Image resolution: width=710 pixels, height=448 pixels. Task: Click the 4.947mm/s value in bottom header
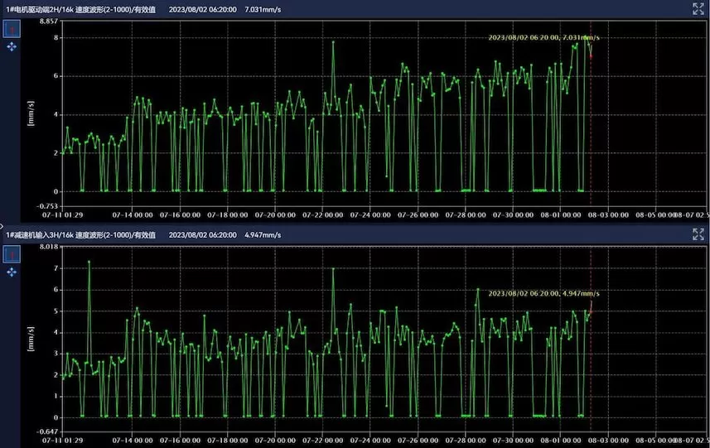click(263, 235)
